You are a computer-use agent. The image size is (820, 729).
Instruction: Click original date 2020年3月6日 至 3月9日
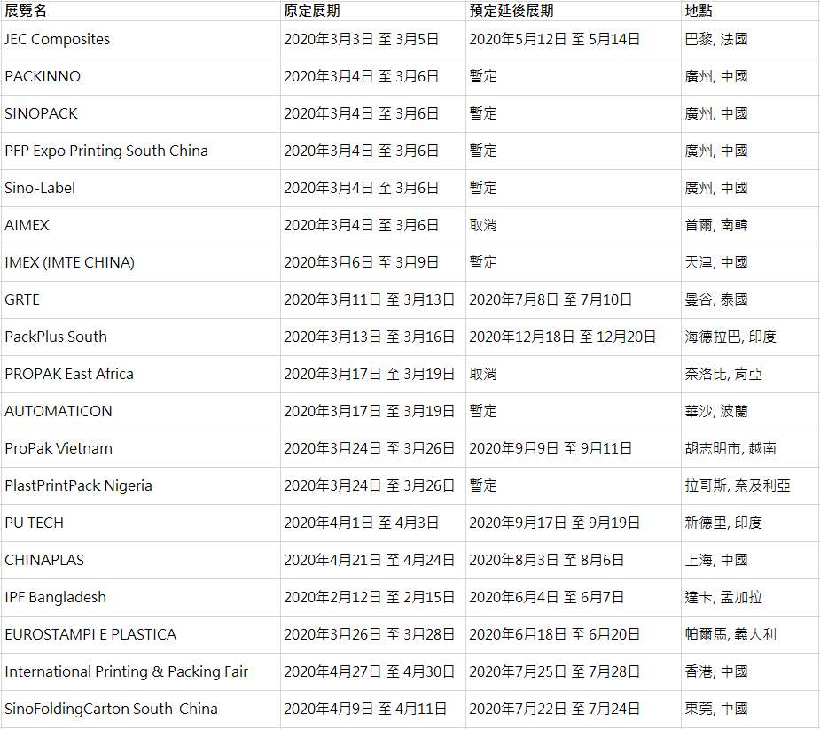coord(362,262)
